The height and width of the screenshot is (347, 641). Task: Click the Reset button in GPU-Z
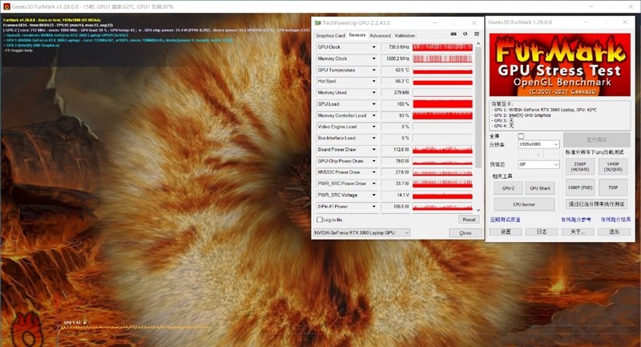[469, 220]
